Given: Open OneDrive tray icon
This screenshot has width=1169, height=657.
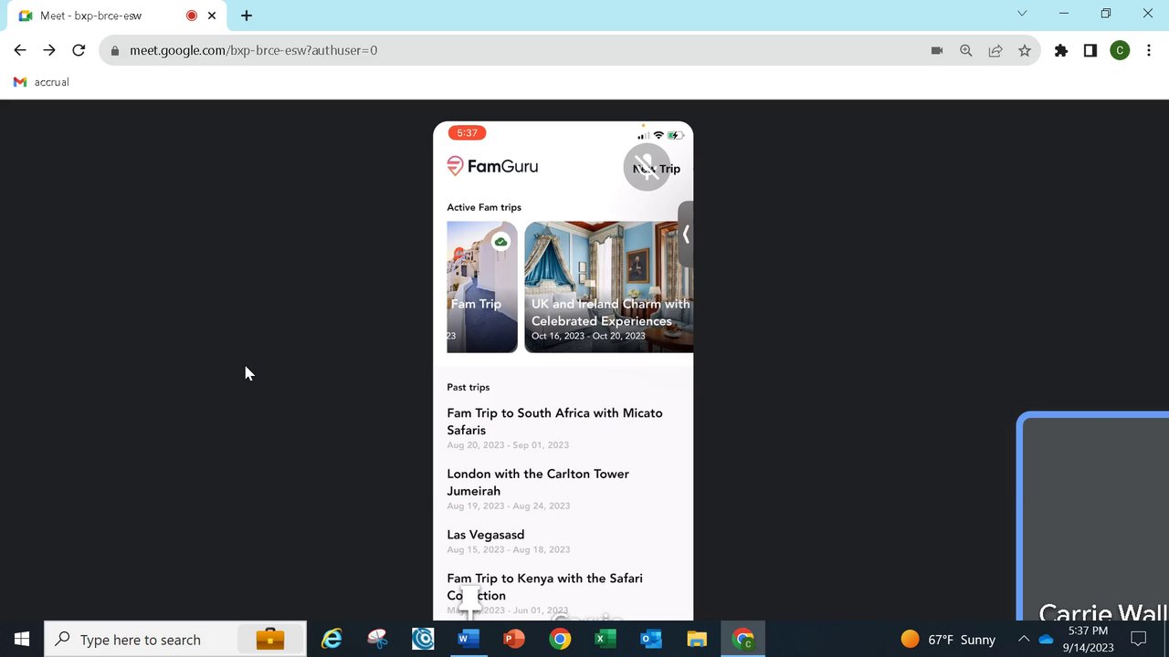Looking at the screenshot, I should click(1046, 639).
